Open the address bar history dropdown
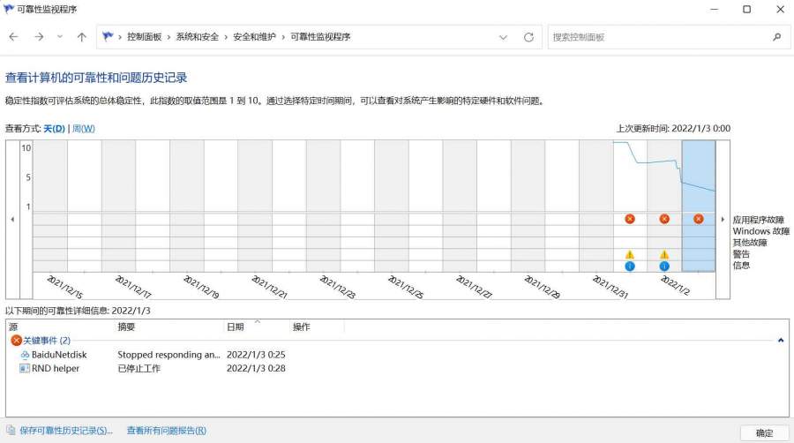Image resolution: width=794 pixels, height=443 pixels. [503, 37]
